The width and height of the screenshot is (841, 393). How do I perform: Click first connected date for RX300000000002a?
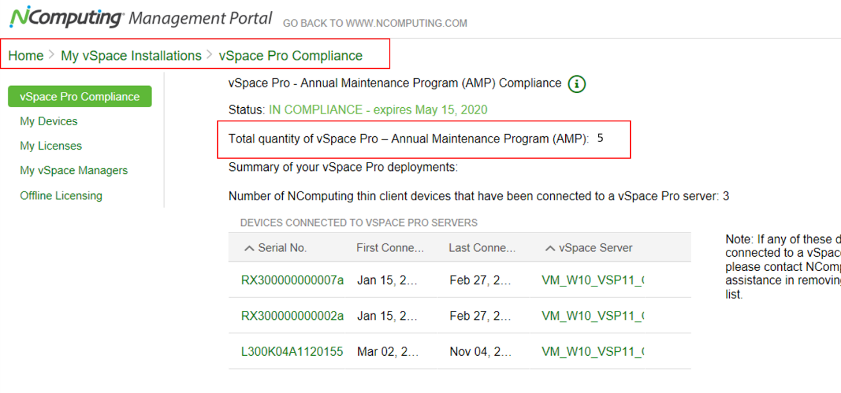388,316
